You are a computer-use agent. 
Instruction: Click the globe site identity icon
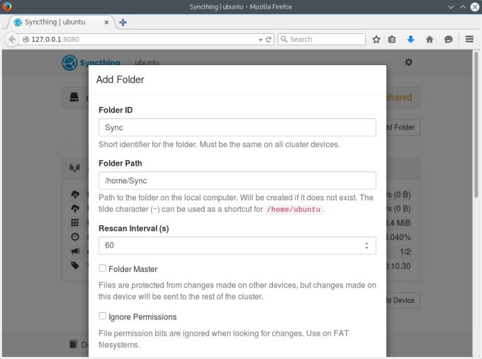26,40
